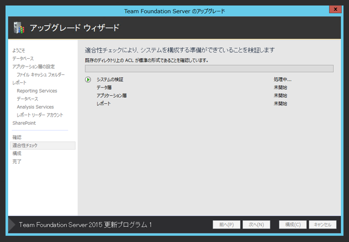This screenshot has width=349, height=242.
Task: Select 確認 step in sidebar
Action: (17, 137)
